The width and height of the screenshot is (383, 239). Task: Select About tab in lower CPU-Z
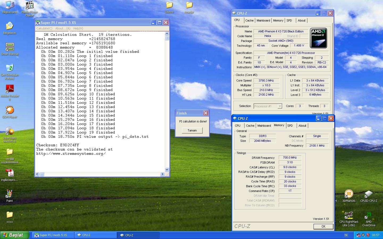coord(302,126)
